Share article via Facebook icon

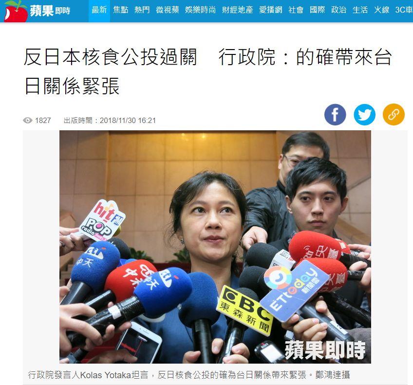(335, 115)
